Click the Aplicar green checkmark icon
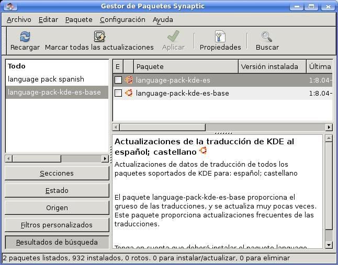This screenshot has height=265, width=338. click(174, 36)
